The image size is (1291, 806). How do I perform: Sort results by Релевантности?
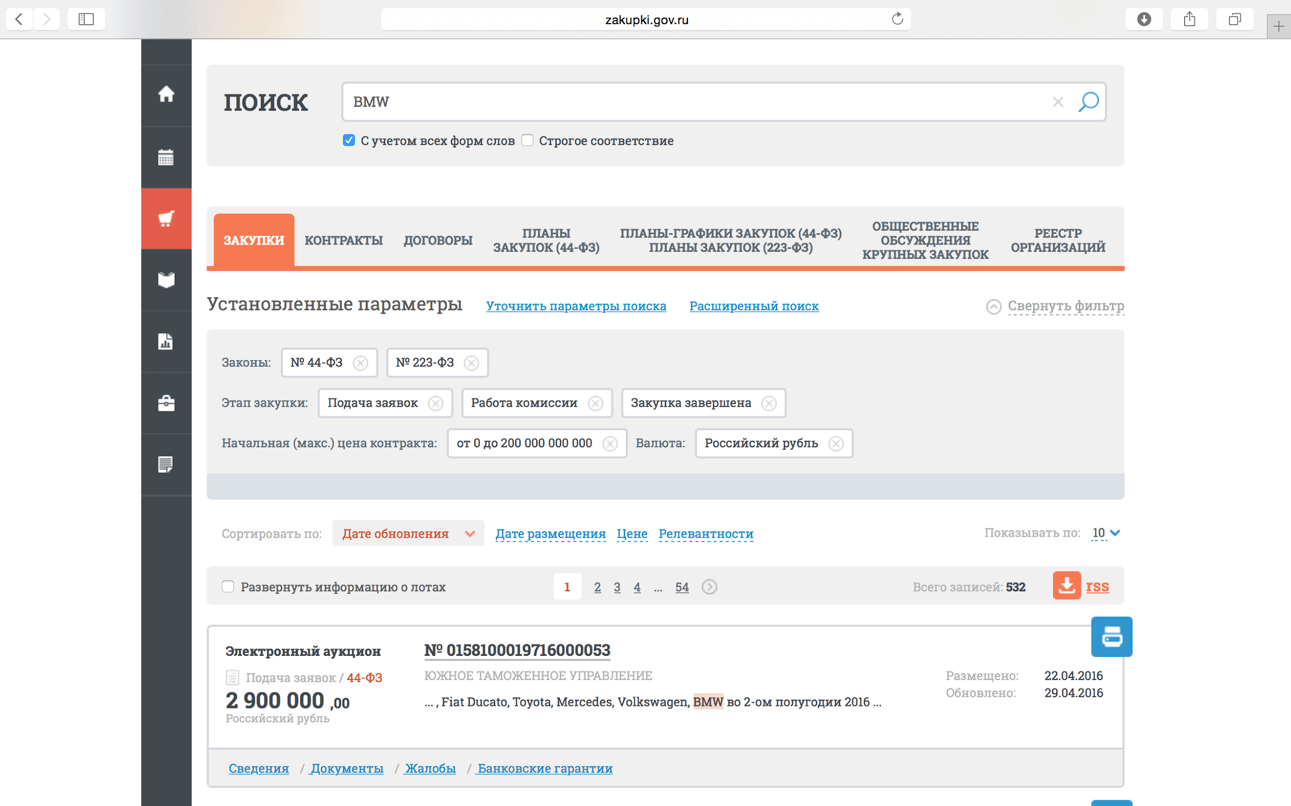coord(706,534)
